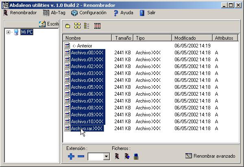Viewport: 244px width, 167px height.
Task: Click the blue plus add extension icon
Action: [x=71, y=156]
